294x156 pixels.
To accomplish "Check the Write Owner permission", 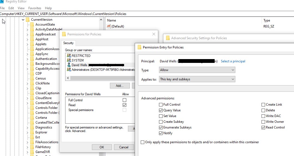I will click(263, 122).
